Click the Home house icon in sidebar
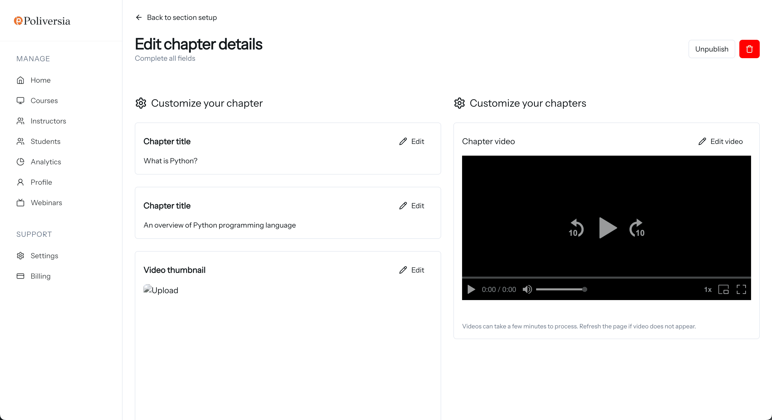Screen dimensions: 772x420 [20, 80]
